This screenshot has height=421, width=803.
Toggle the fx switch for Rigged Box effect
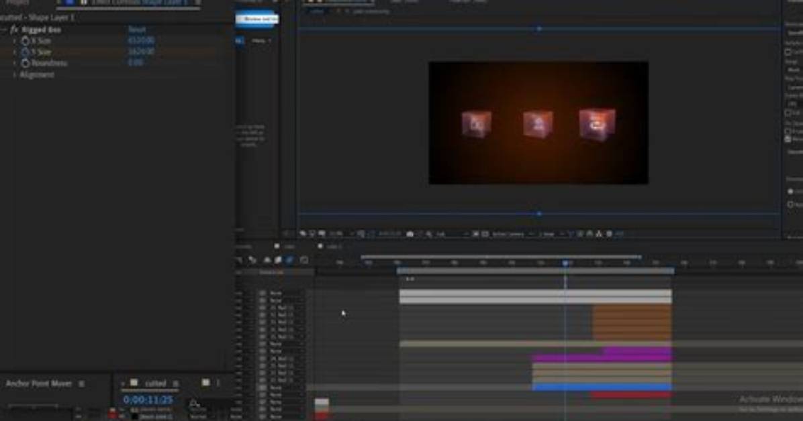[14, 30]
